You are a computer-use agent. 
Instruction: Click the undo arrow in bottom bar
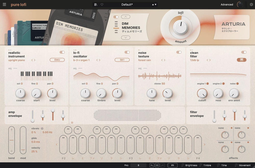coord(152,165)
